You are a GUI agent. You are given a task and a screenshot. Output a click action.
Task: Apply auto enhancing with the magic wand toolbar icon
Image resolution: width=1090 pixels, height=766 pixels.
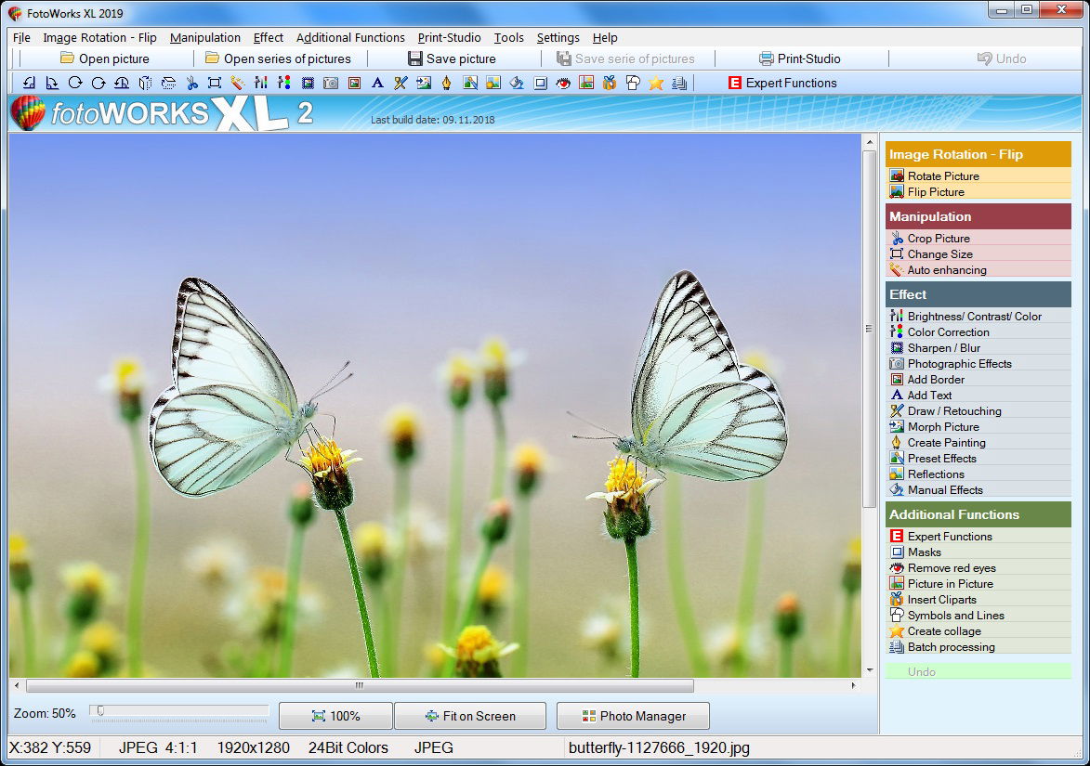(238, 84)
